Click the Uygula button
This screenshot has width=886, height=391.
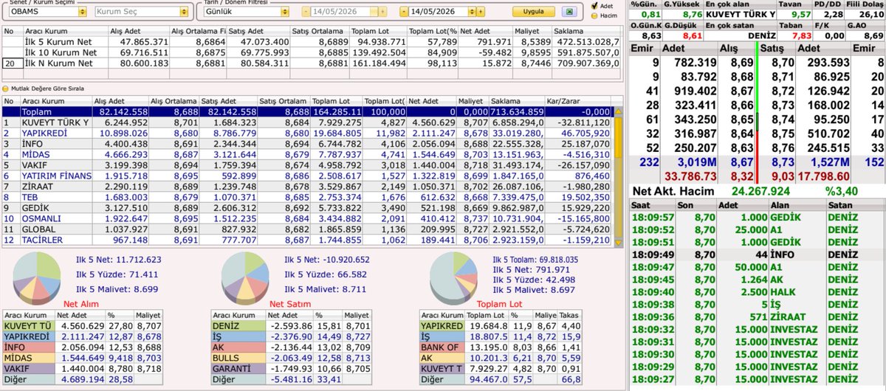533,12
